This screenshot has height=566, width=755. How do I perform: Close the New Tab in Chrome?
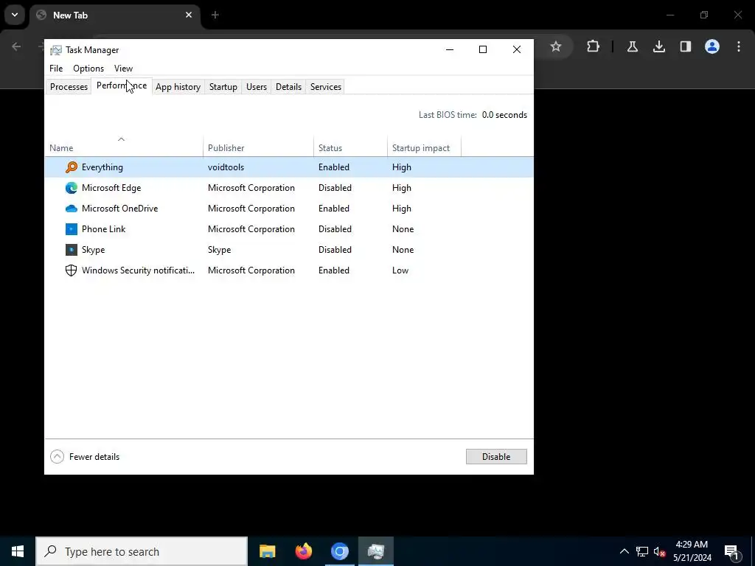click(189, 15)
